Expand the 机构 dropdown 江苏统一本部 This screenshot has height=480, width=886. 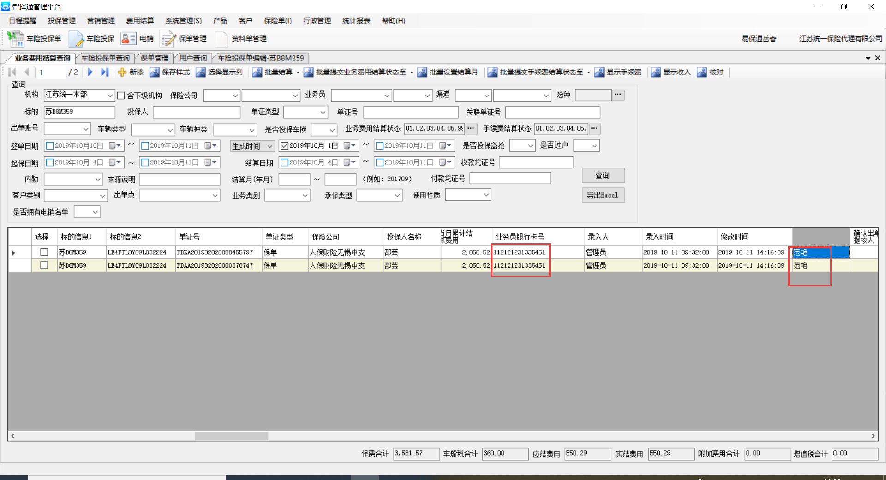pyautogui.click(x=110, y=95)
